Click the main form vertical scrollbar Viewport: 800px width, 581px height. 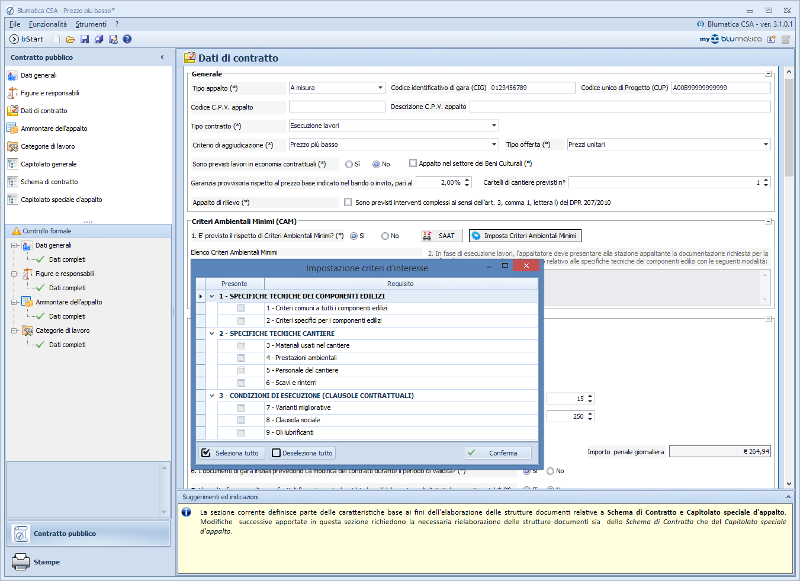[x=789, y=127]
